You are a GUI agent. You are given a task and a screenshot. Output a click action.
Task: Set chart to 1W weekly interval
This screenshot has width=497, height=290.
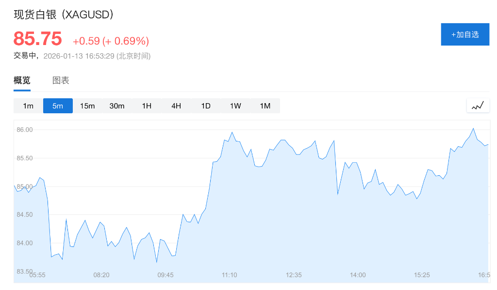(235, 106)
